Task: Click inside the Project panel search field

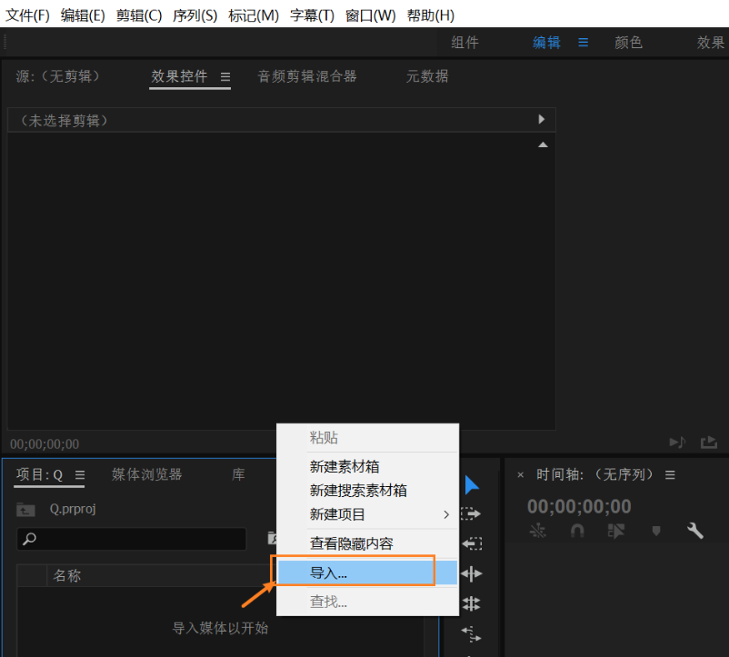Action: coord(136,539)
